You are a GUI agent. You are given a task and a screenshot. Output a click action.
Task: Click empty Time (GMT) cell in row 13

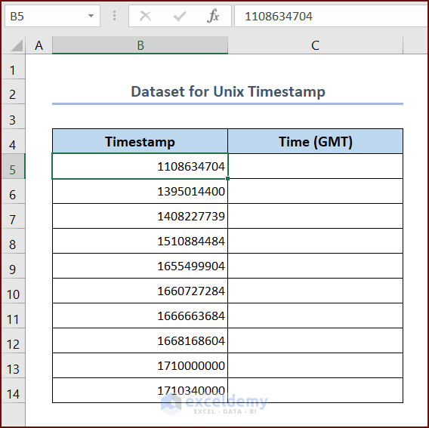click(315, 365)
